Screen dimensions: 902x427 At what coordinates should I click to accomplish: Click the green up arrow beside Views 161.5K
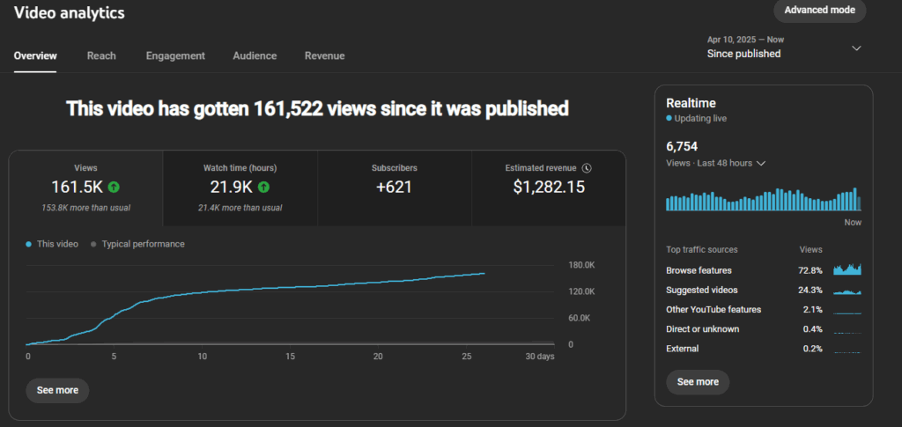tap(115, 187)
